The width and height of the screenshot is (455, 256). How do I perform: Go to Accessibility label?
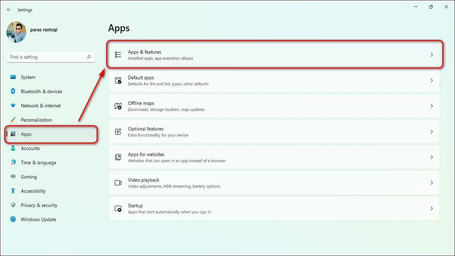click(x=33, y=191)
